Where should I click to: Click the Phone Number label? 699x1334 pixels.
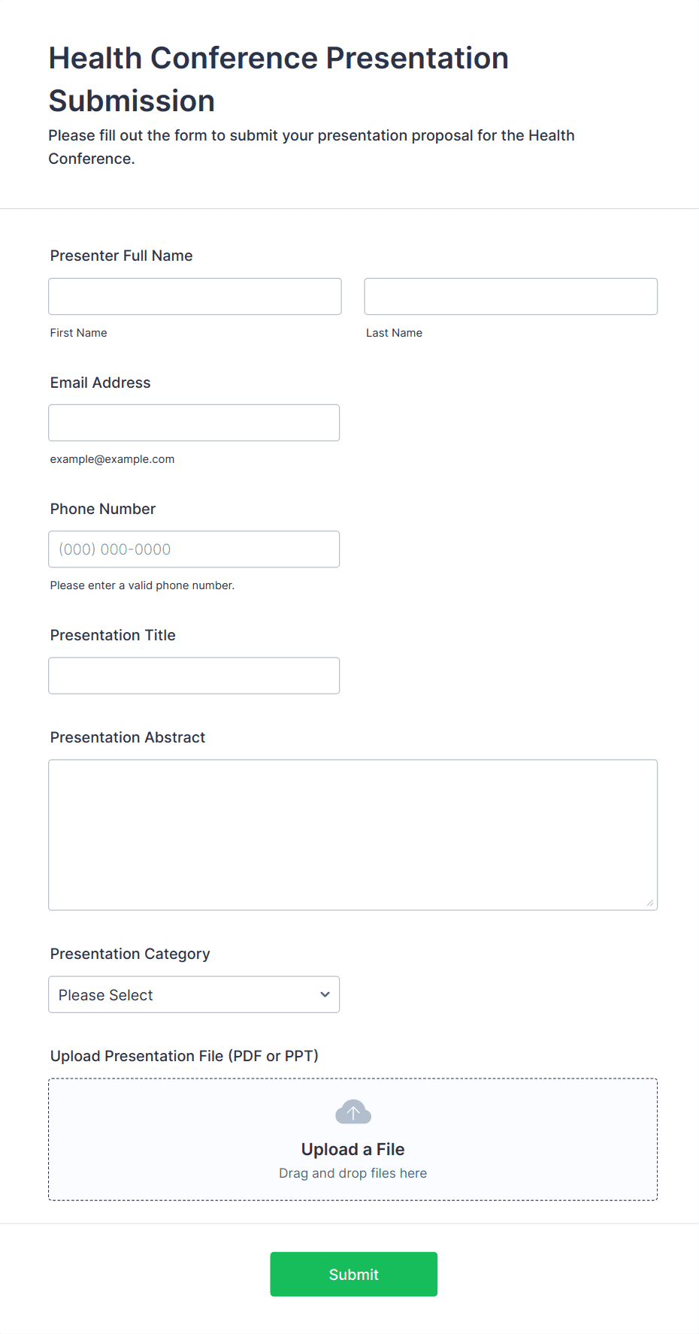(103, 509)
